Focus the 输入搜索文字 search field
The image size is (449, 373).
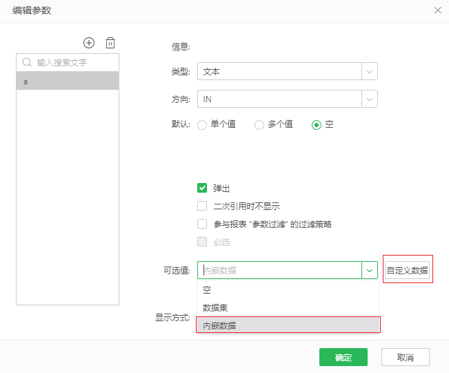(68, 62)
